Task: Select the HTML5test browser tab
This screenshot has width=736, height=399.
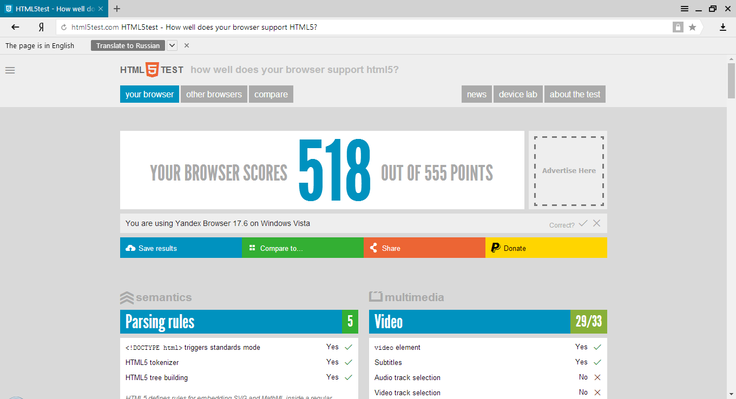Action: pyautogui.click(x=54, y=9)
